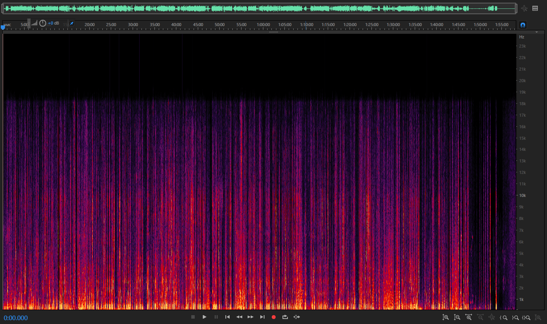Zoom in time icon
547x324 pixels.
(468, 317)
